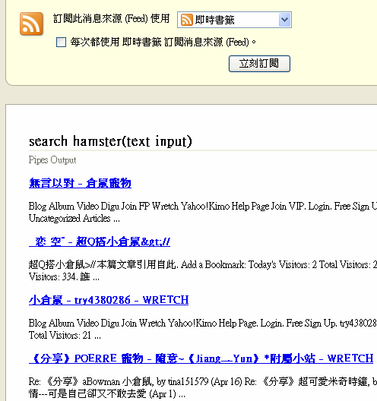Click the search hamster(text input) feed title

click(110, 141)
